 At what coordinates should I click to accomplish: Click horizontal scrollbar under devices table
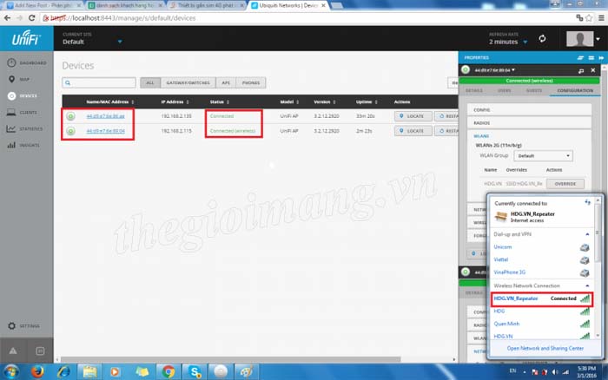(x=231, y=359)
